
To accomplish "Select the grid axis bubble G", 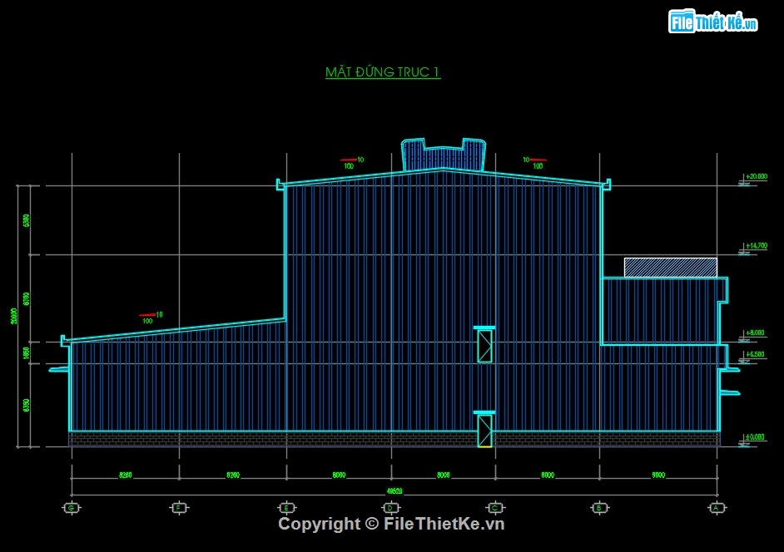I will 72,507.
